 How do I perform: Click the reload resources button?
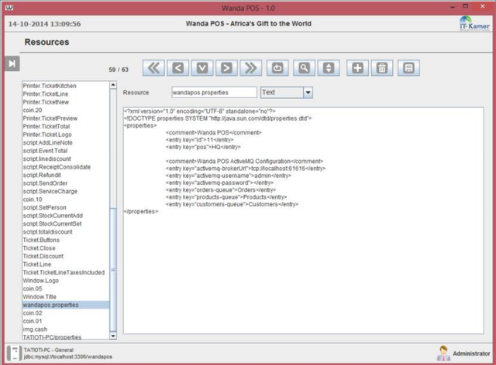click(279, 68)
